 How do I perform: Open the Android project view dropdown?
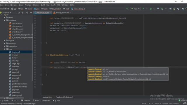6,13
